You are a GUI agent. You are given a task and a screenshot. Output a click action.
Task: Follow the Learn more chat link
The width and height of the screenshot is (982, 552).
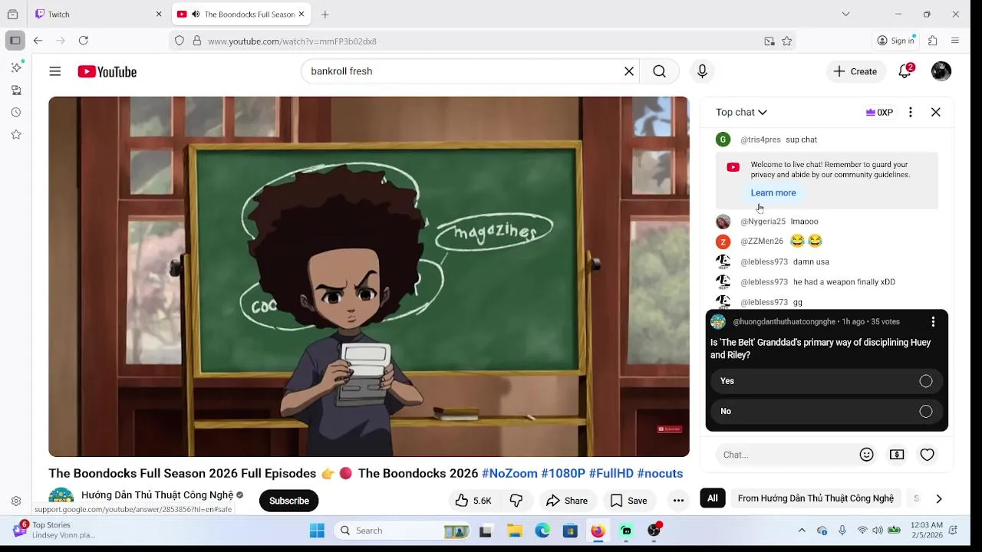[x=773, y=193]
